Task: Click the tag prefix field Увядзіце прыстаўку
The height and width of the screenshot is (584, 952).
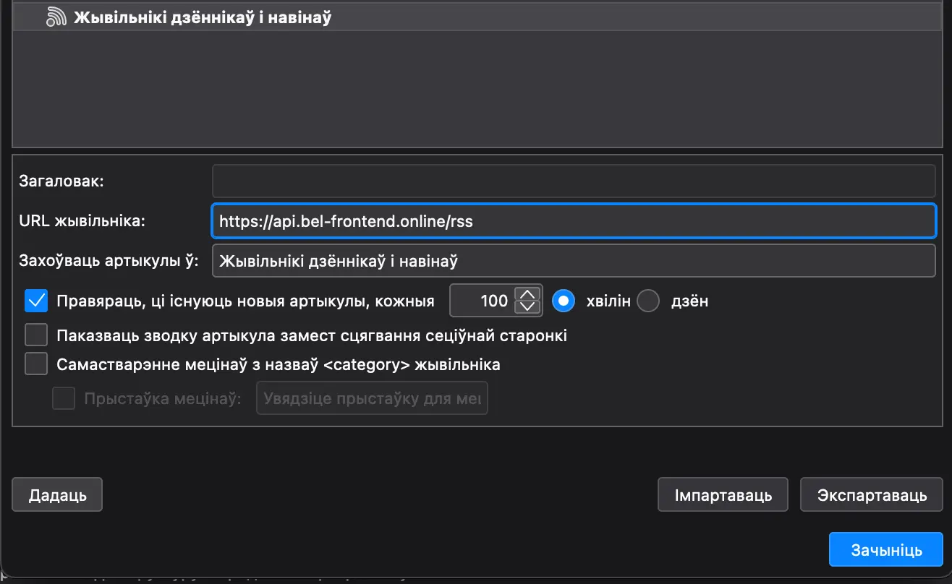Action: (x=372, y=398)
